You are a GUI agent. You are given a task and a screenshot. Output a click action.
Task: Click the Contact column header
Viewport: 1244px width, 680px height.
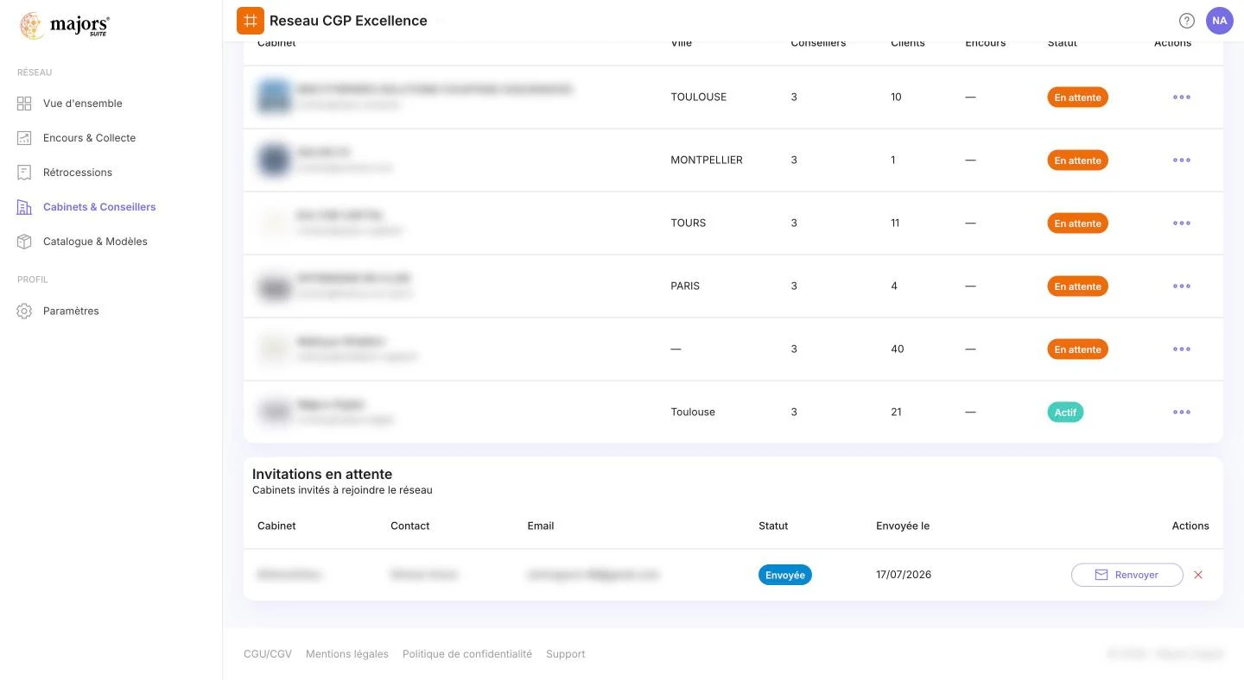(x=410, y=526)
